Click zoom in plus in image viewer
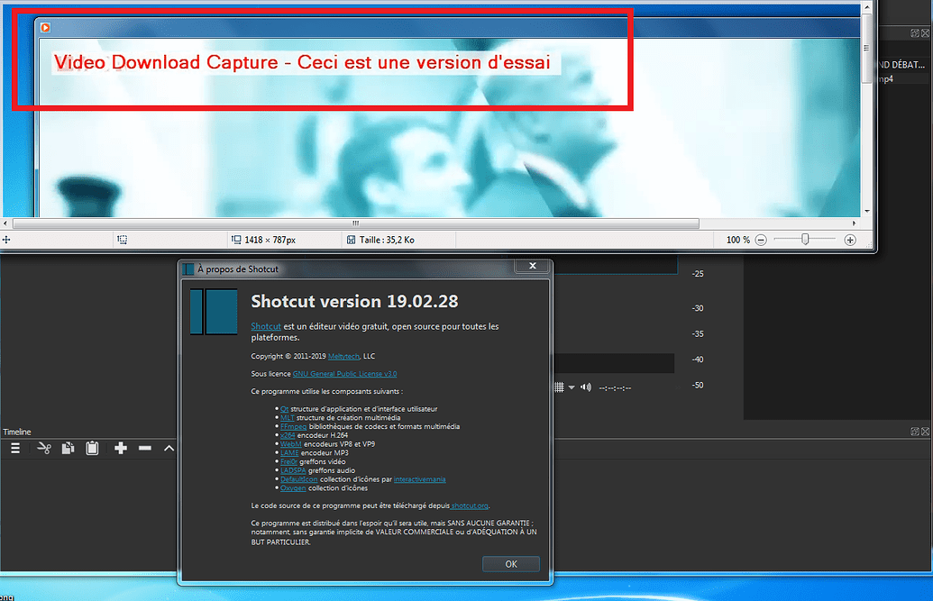This screenshot has height=601, width=933. pyautogui.click(x=850, y=240)
